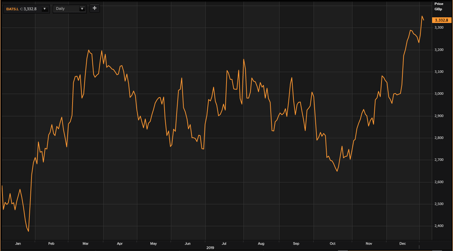Click the 3,300 price axis label

click(439, 28)
